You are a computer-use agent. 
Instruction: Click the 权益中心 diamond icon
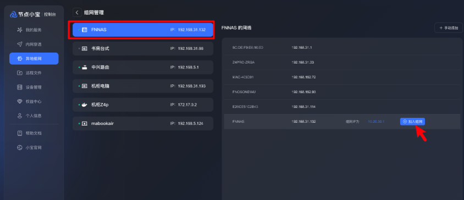coord(20,101)
